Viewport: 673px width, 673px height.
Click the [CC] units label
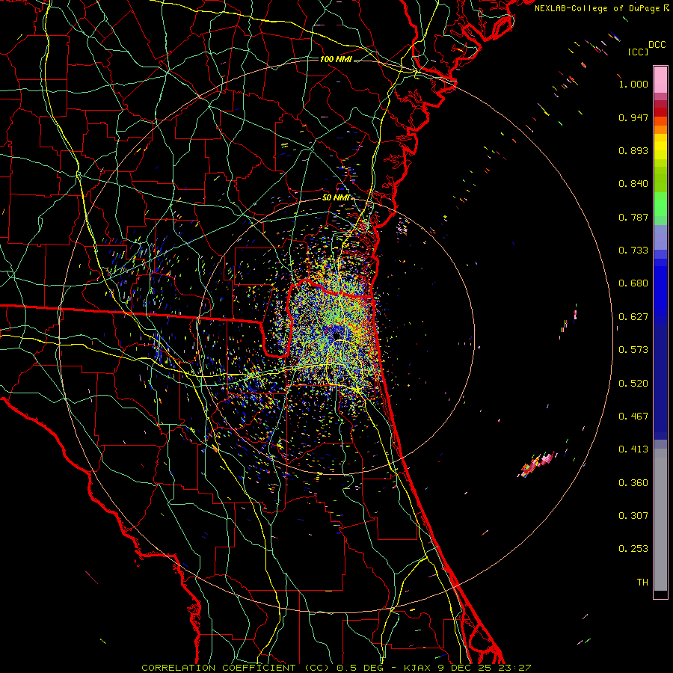point(639,52)
